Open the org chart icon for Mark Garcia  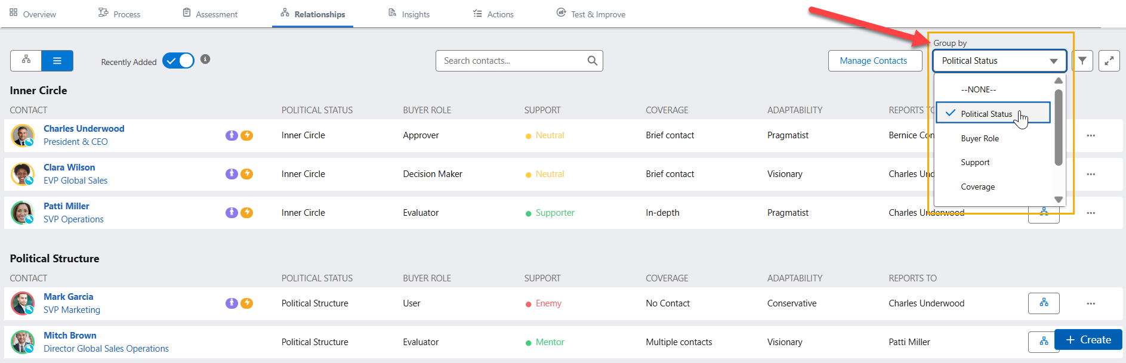pos(1043,303)
